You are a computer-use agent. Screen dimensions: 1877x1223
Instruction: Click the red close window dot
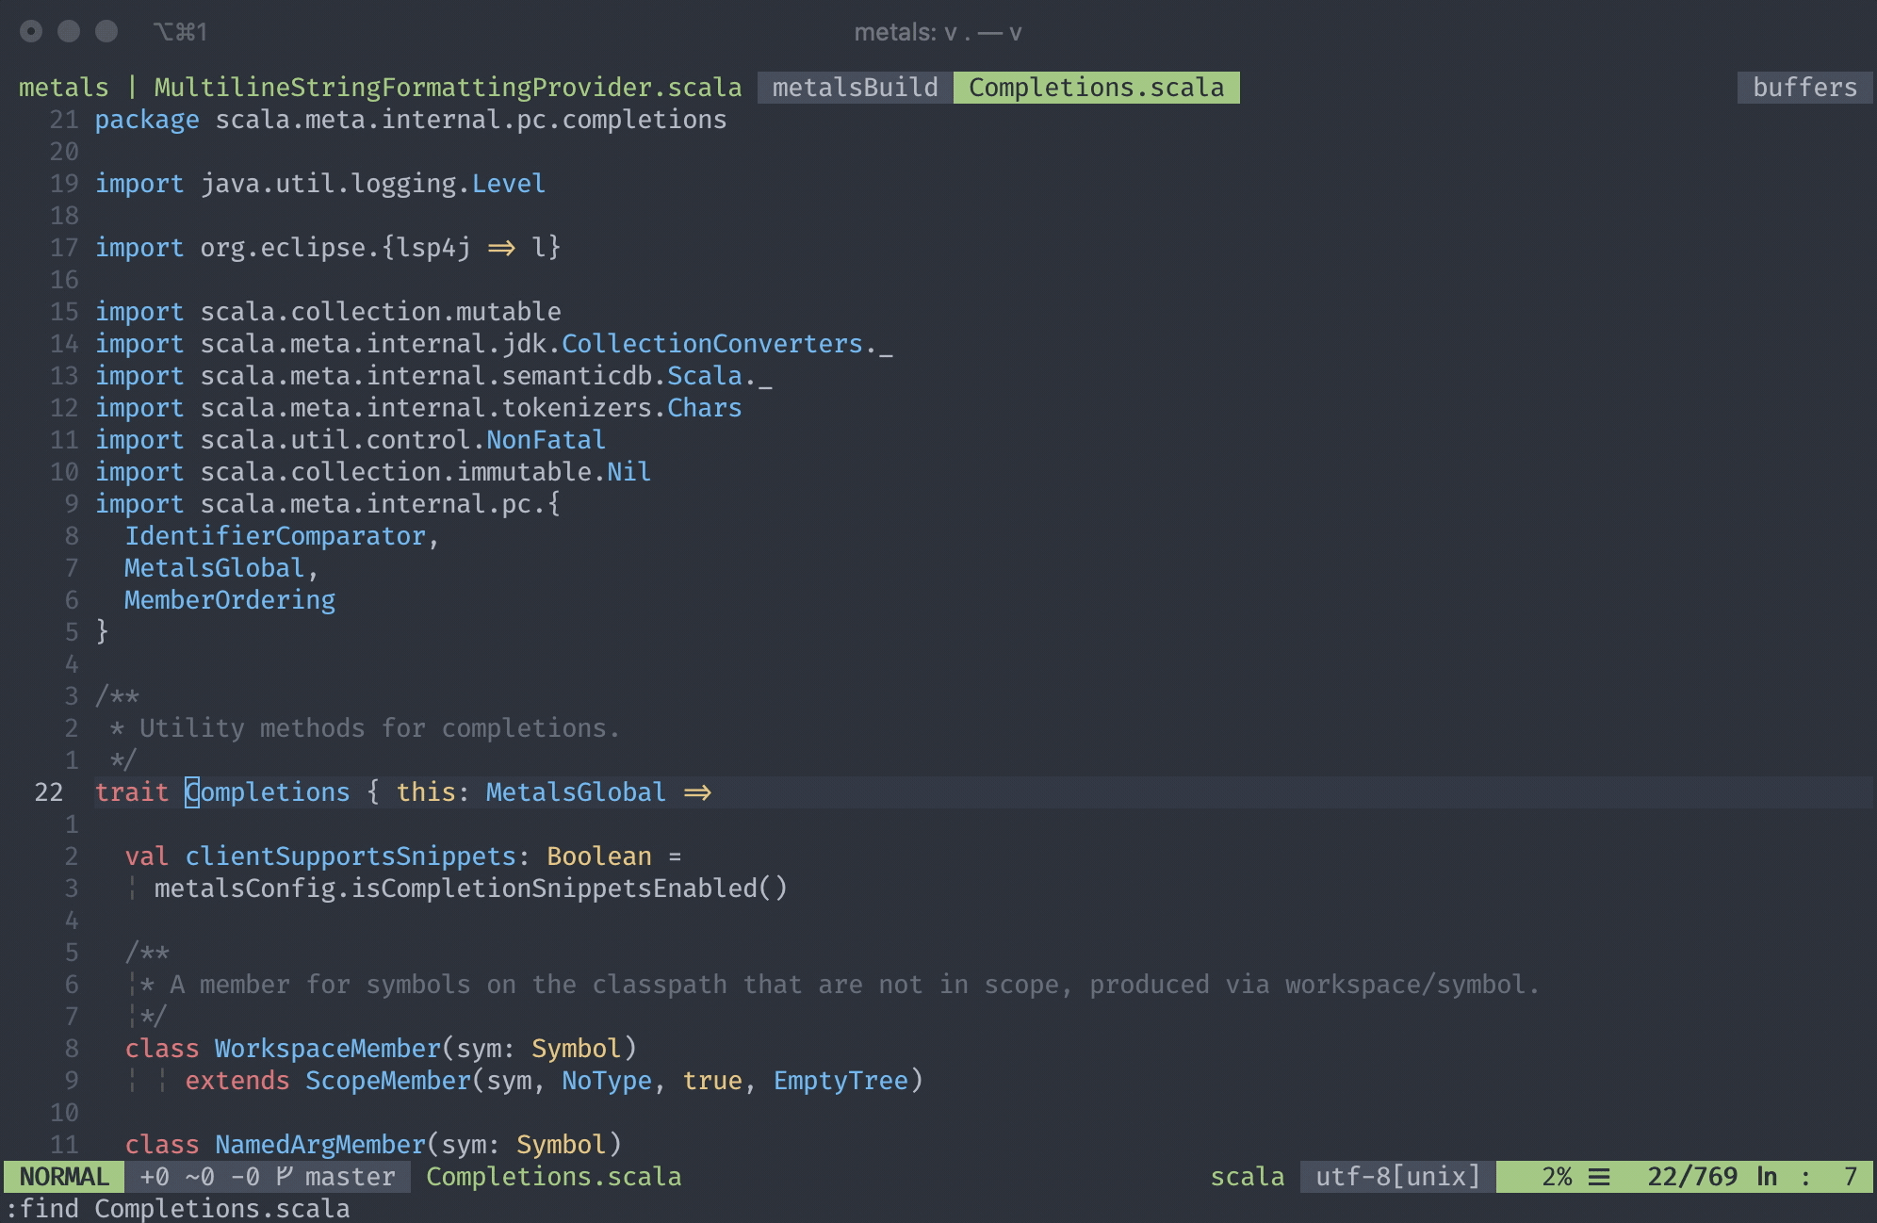31,32
